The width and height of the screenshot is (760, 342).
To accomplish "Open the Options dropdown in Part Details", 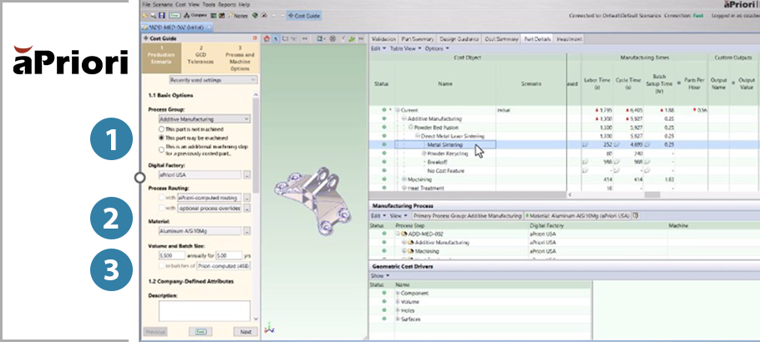I will click(437, 48).
